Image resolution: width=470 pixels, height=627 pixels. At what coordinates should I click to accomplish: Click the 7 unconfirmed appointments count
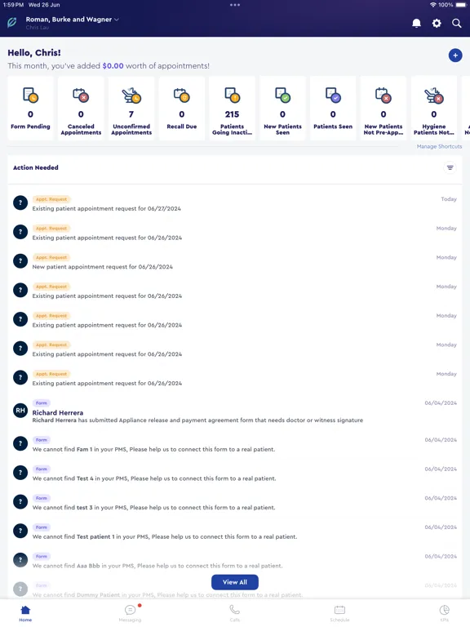pyautogui.click(x=131, y=114)
